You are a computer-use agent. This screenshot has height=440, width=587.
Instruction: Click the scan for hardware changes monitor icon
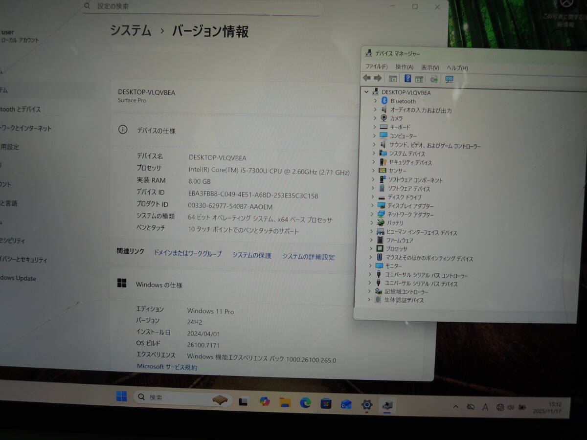pos(449,79)
